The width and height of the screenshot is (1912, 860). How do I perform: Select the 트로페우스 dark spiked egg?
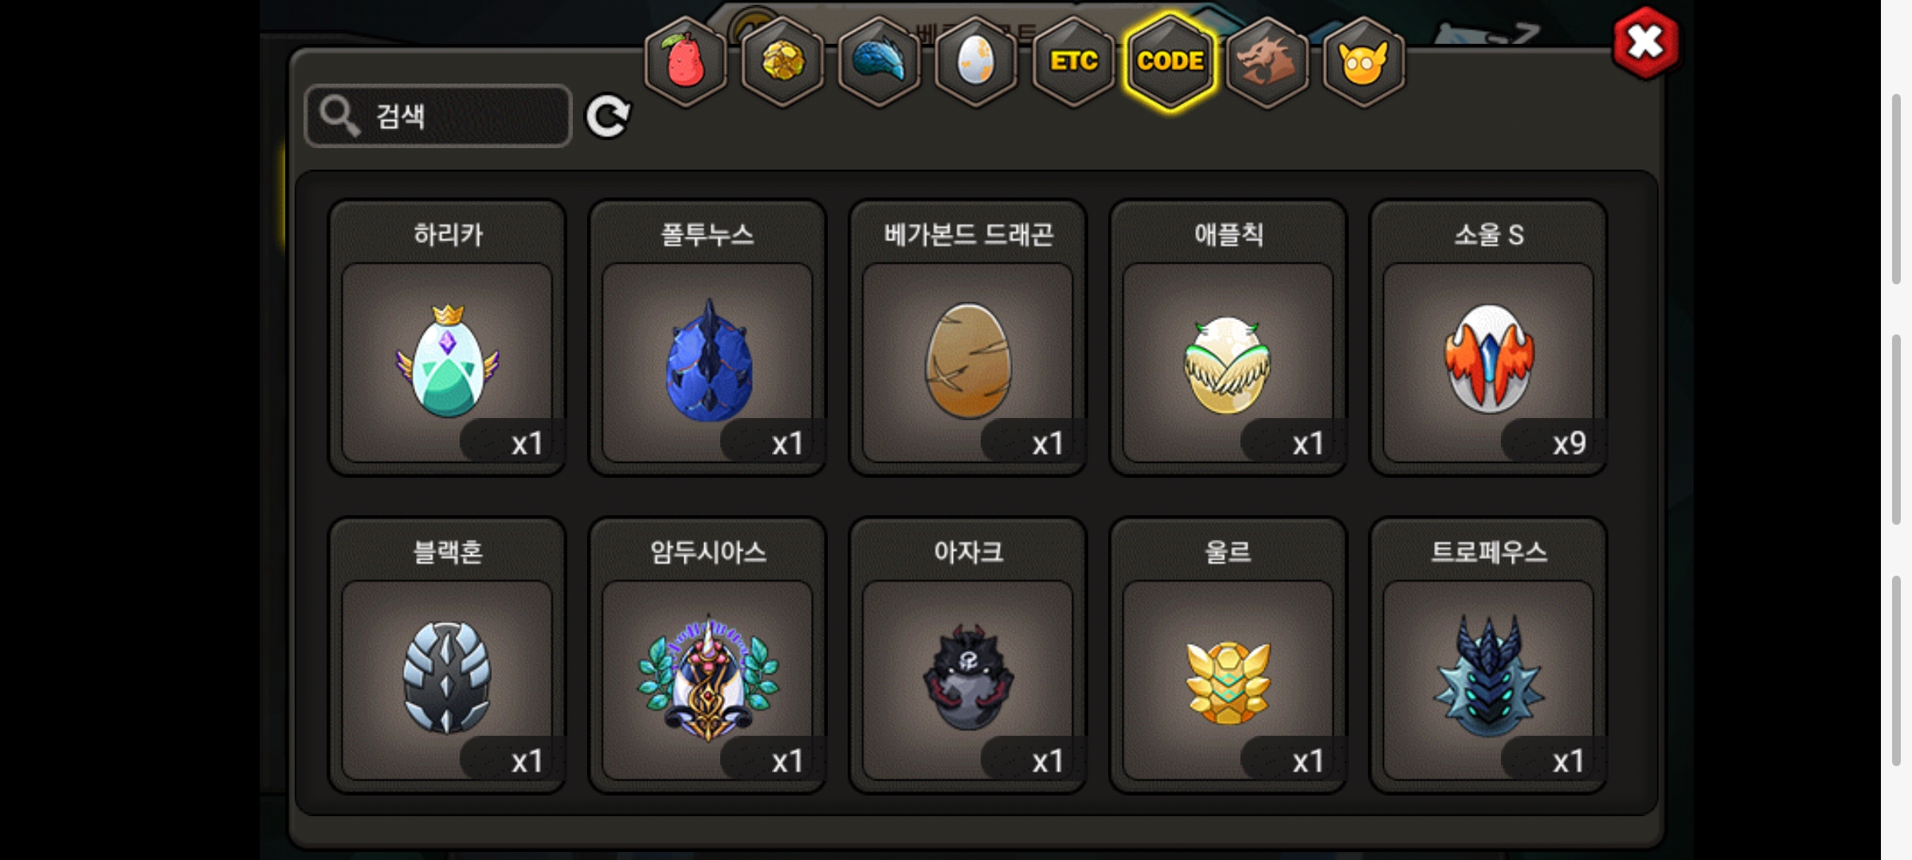point(1488,655)
